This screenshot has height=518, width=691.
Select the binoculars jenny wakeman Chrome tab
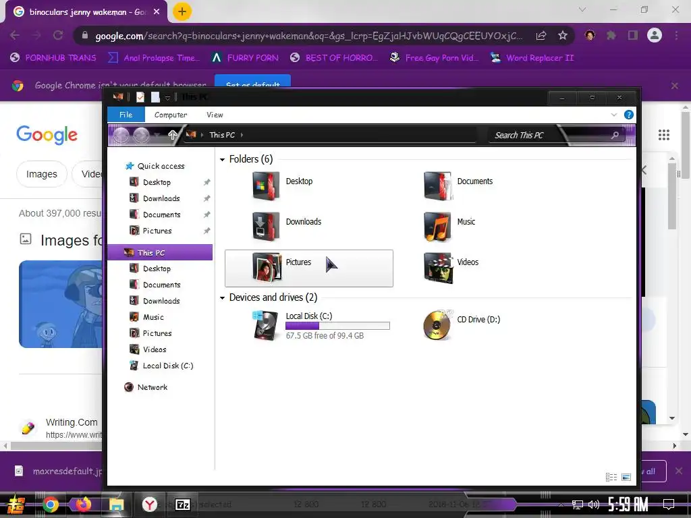tap(86, 12)
